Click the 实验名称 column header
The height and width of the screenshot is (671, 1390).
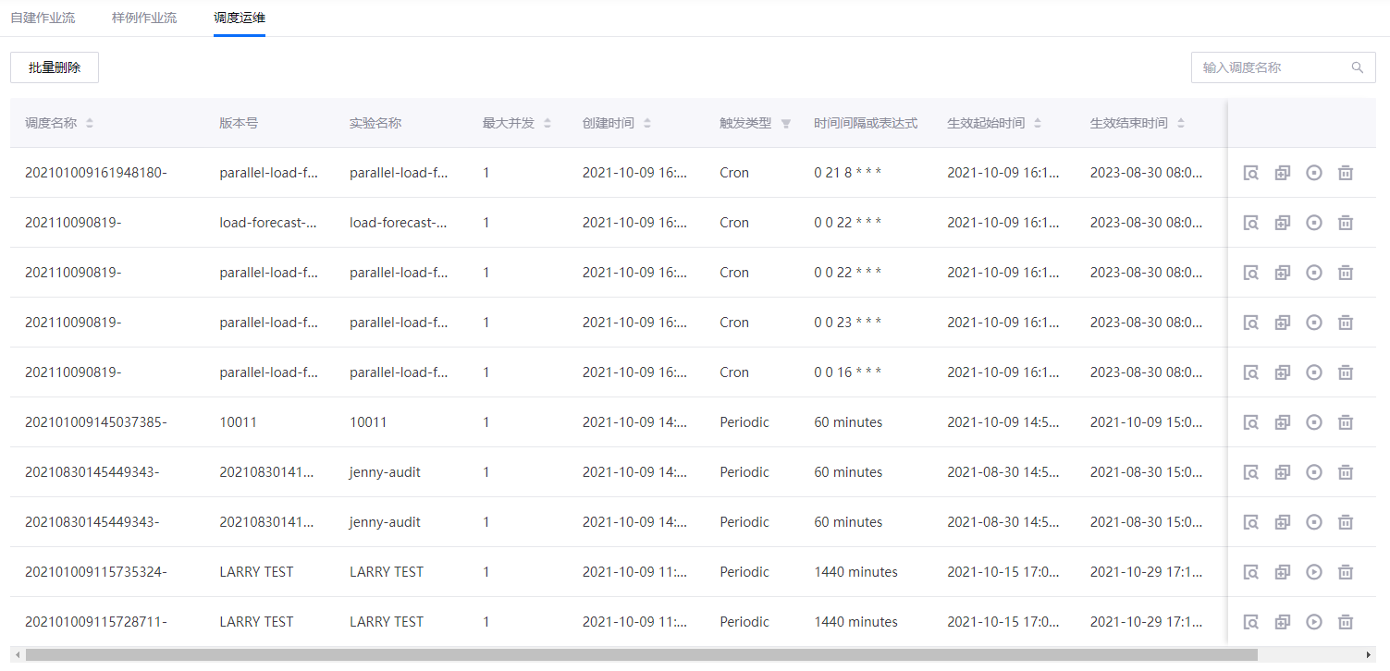click(x=375, y=123)
